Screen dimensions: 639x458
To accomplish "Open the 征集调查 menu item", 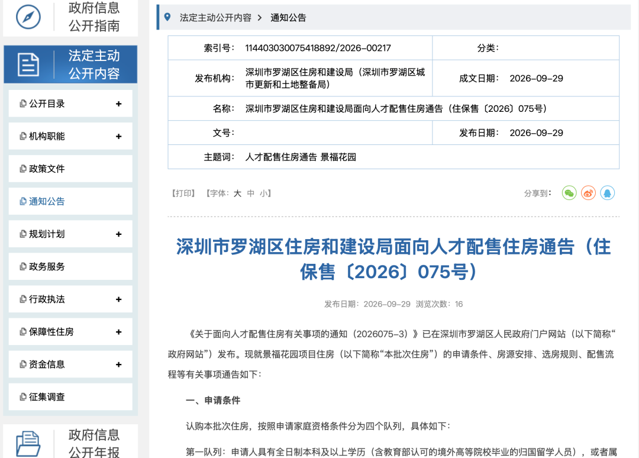I will 70,397.
